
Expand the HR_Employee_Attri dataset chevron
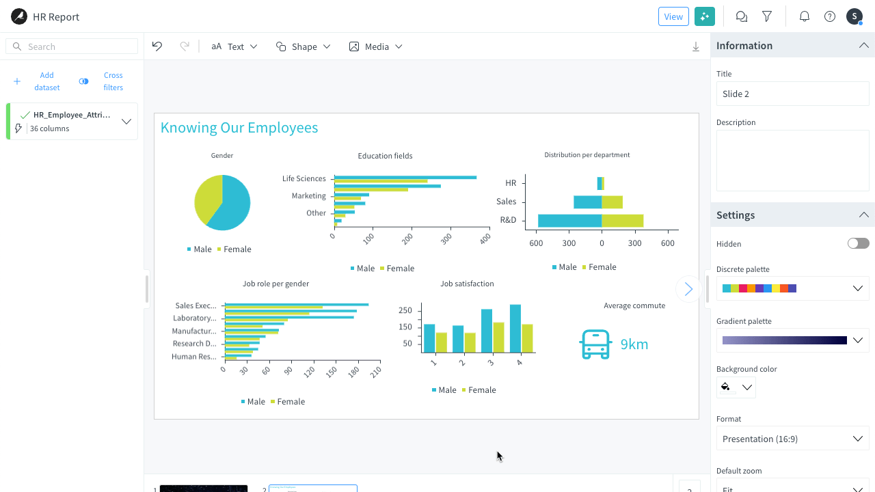[126, 122]
